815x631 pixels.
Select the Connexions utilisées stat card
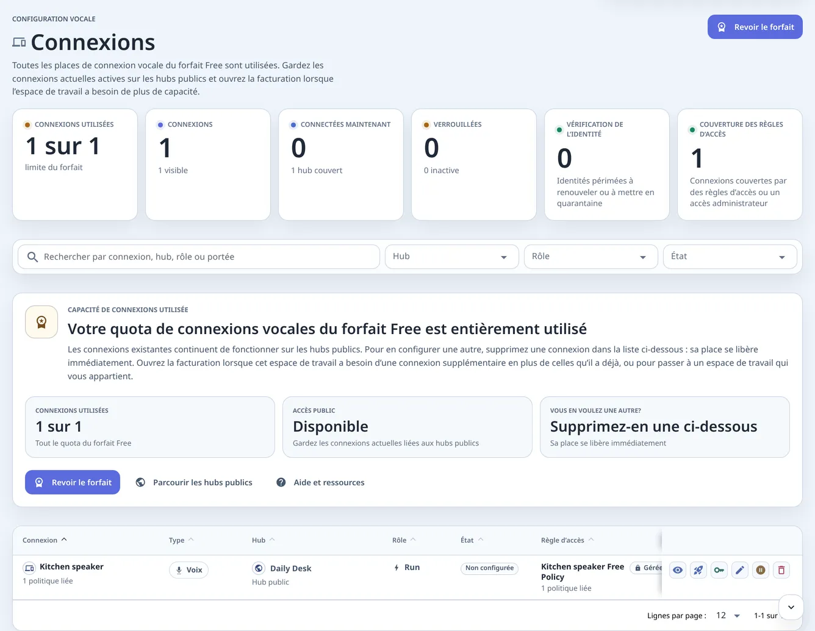coord(75,165)
